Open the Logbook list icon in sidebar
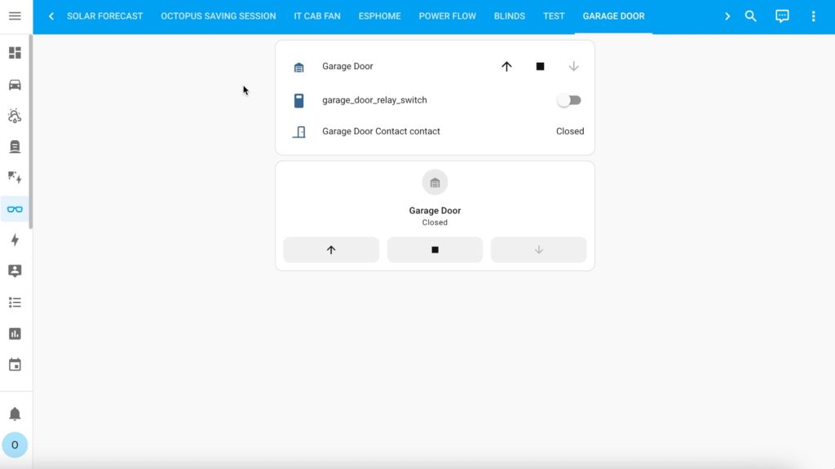Viewport: 835px width, 469px height. click(x=15, y=303)
